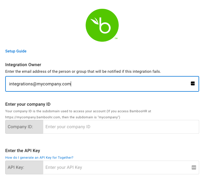Click the quoted "mycompany" subdomain example

pos(110,117)
